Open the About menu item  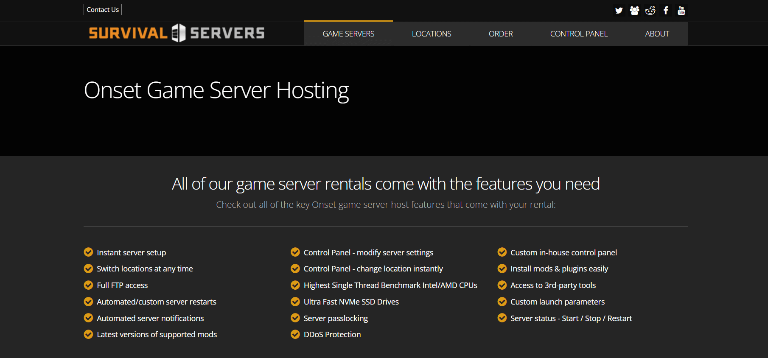pos(657,34)
